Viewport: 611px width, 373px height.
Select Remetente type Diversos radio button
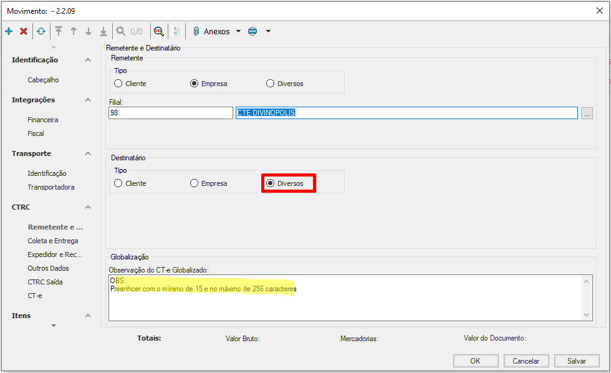(x=270, y=84)
